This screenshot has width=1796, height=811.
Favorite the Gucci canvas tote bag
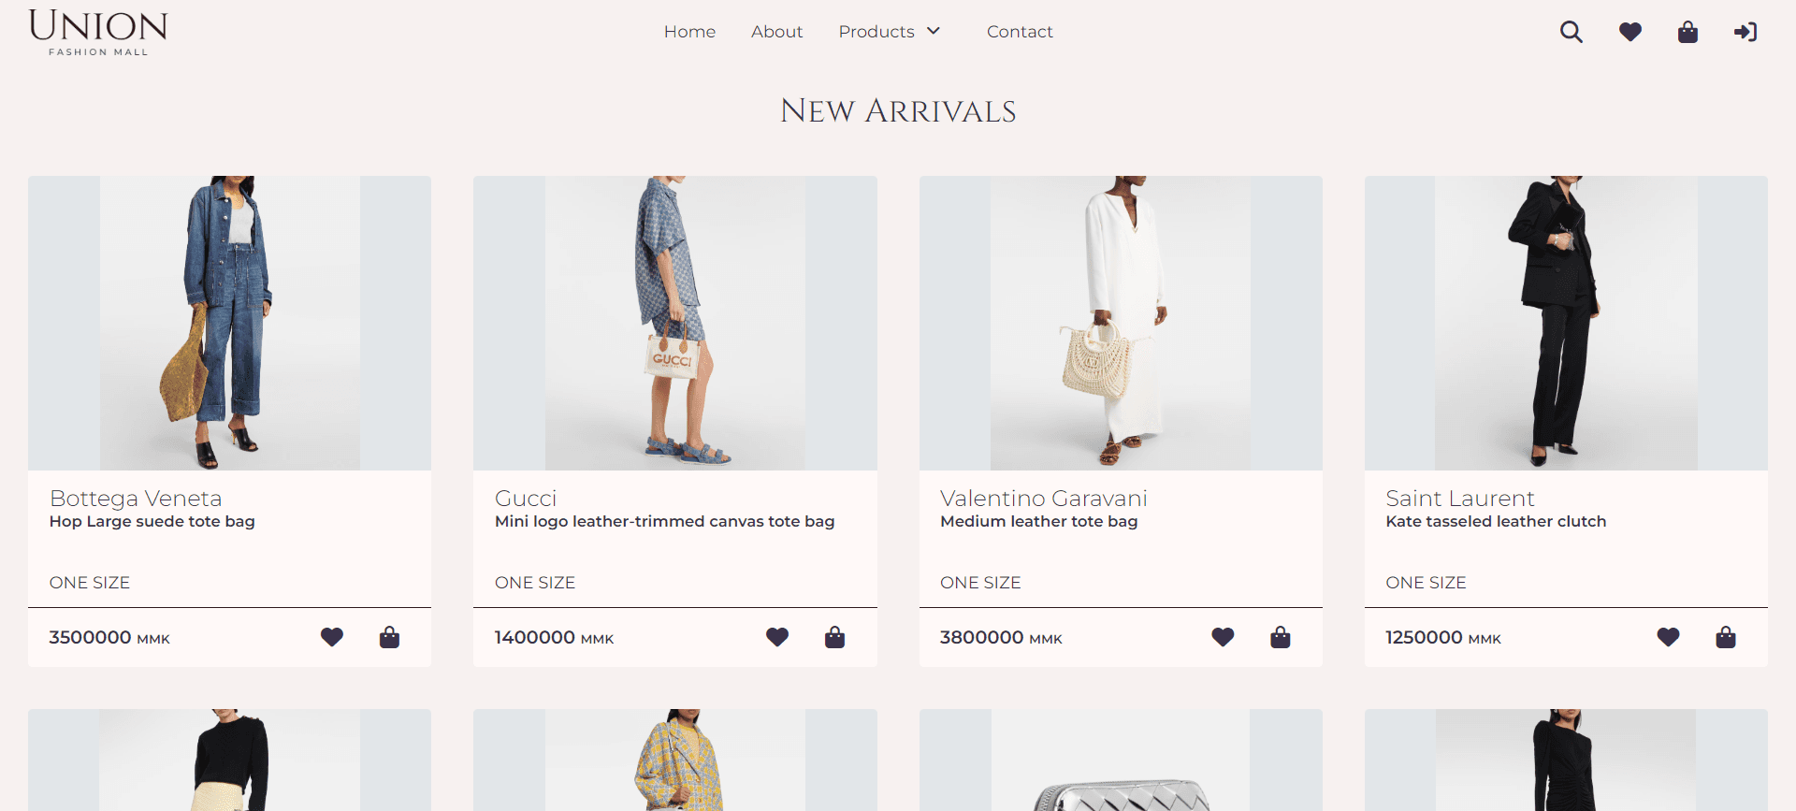[x=777, y=637]
